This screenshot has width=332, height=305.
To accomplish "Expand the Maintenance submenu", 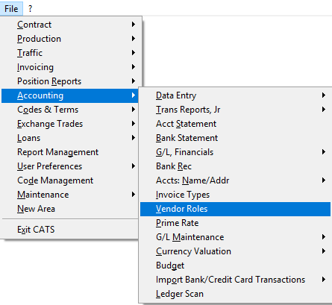I will click(70, 195).
